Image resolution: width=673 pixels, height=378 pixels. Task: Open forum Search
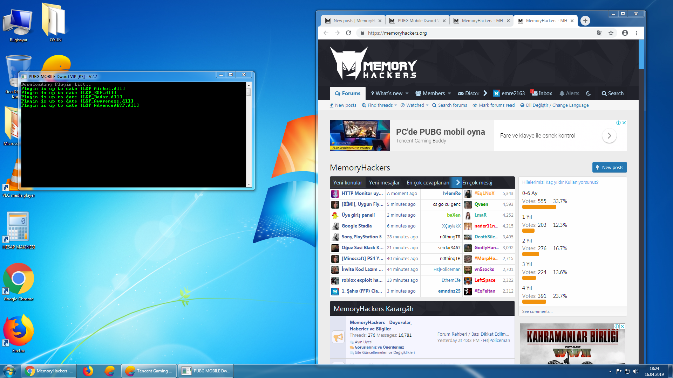pos(612,93)
